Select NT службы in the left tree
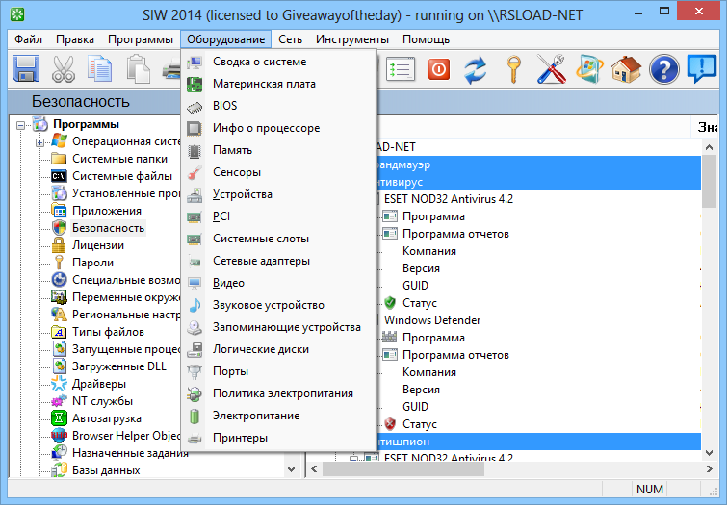 102,401
